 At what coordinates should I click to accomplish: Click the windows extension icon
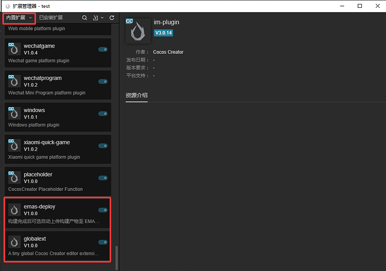(x=15, y=113)
